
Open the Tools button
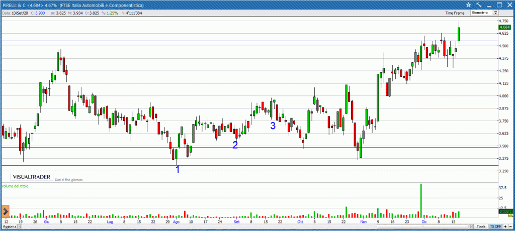pos(481,227)
